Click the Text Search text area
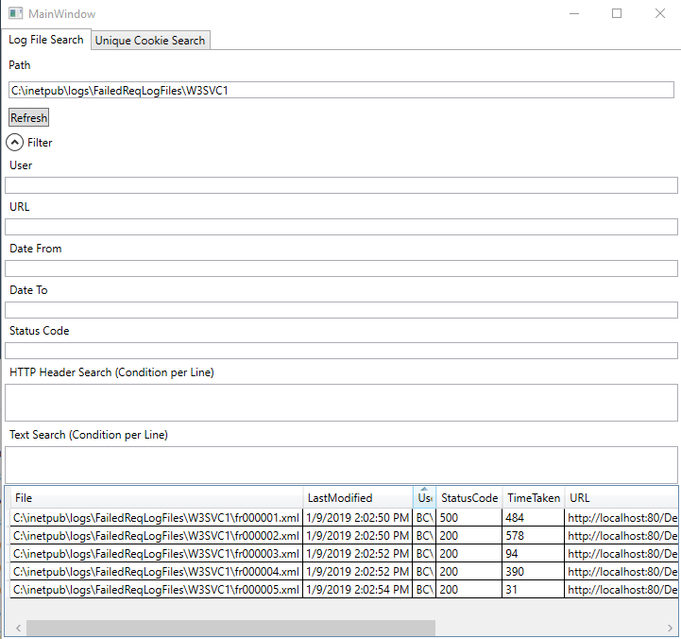681x639 pixels. point(340,464)
